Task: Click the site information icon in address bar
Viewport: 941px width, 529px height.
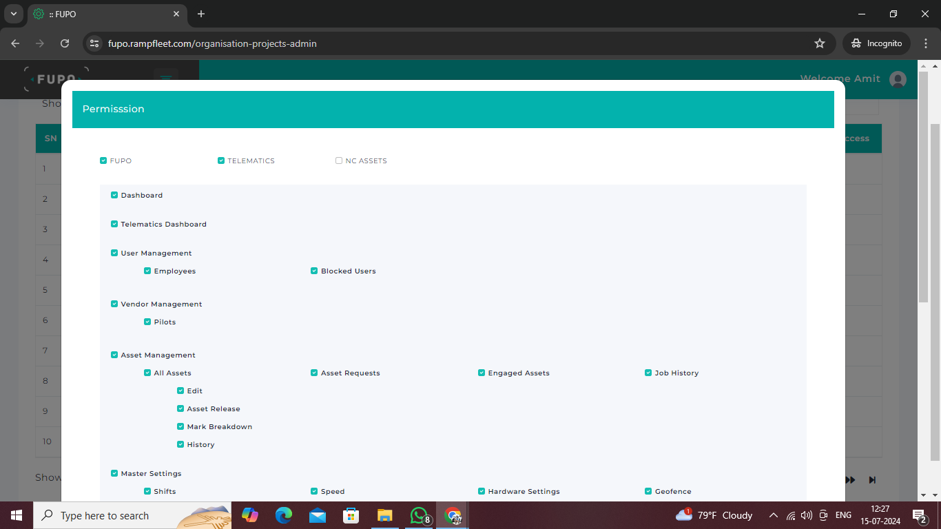Action: coord(94,43)
